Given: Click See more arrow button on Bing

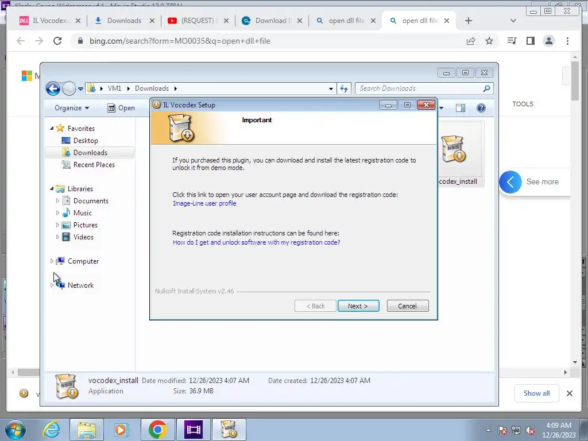Looking at the screenshot, I should [x=510, y=182].
